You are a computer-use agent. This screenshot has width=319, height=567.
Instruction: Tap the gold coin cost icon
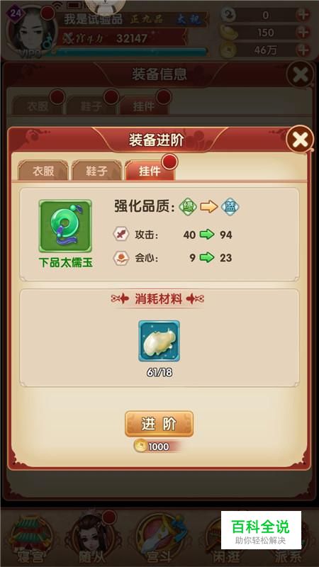click(139, 447)
